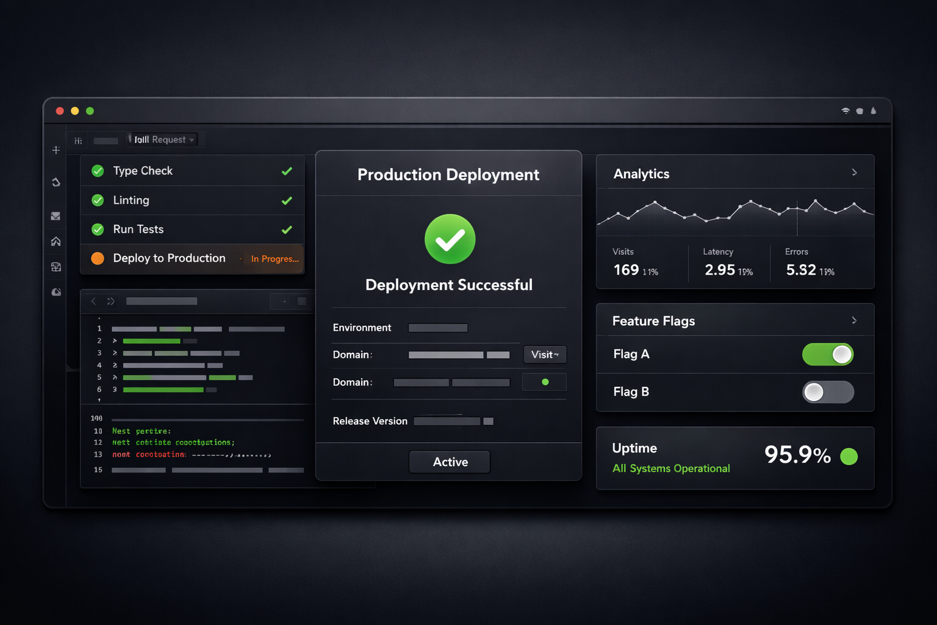This screenshot has height=625, width=937.
Task: Open the Request dropdown in the toolbar
Action: pyautogui.click(x=162, y=140)
